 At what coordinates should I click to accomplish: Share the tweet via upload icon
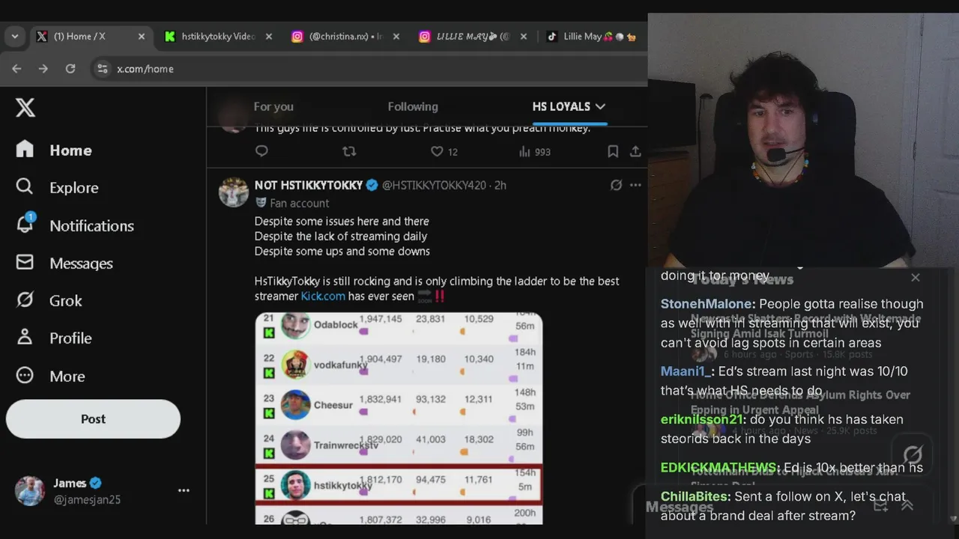[635, 151]
